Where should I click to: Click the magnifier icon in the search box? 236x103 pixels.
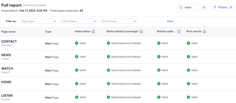pyautogui.click(x=181, y=7)
